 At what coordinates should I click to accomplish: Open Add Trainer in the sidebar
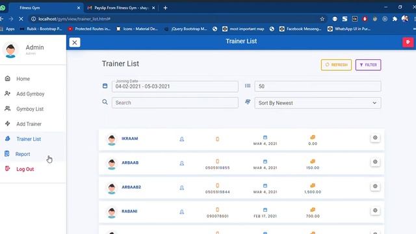coord(29,124)
